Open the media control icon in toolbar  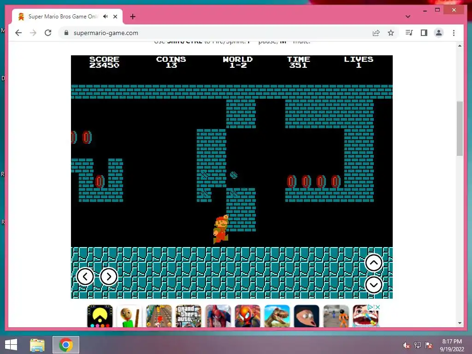pyautogui.click(x=409, y=33)
